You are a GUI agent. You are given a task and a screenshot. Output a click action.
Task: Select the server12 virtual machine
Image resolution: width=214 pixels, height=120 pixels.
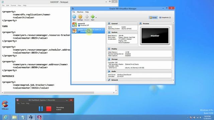point(88,24)
